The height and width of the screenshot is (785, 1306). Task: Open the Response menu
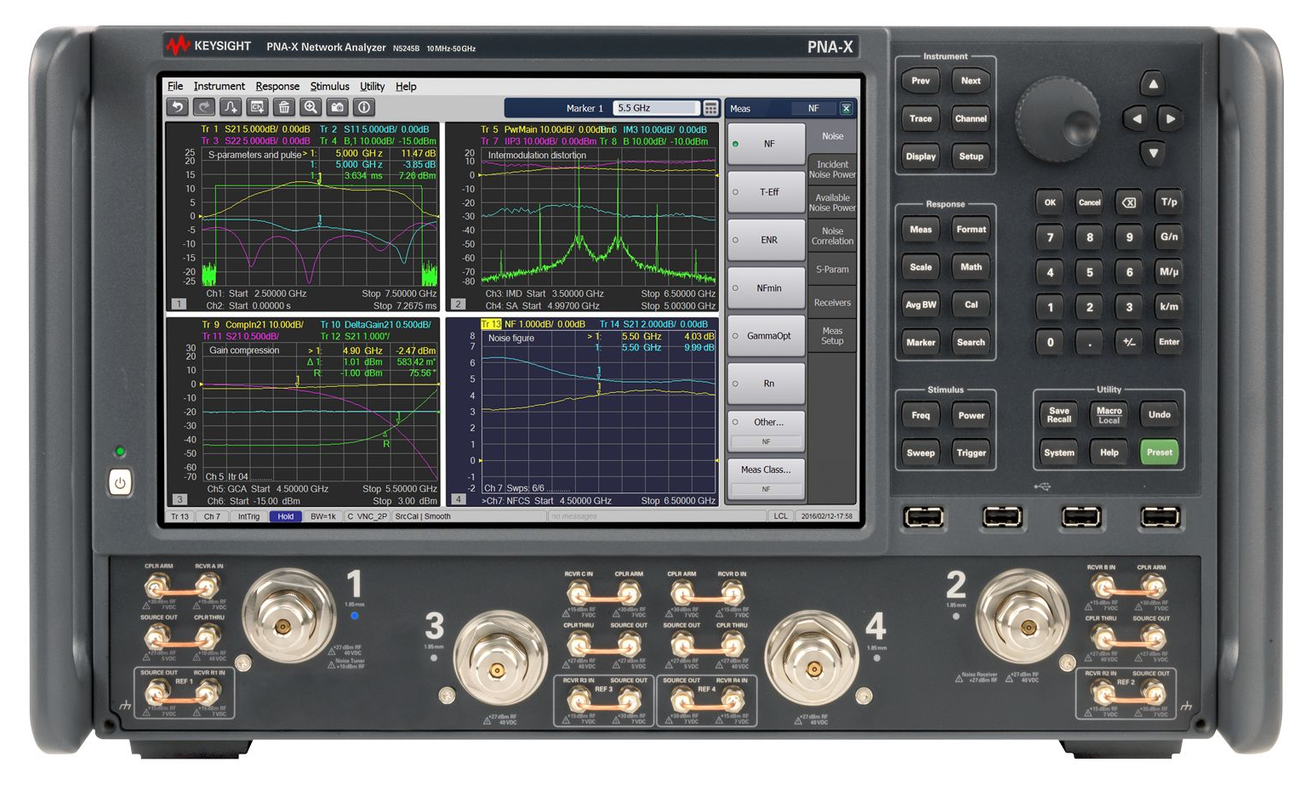[x=277, y=86]
